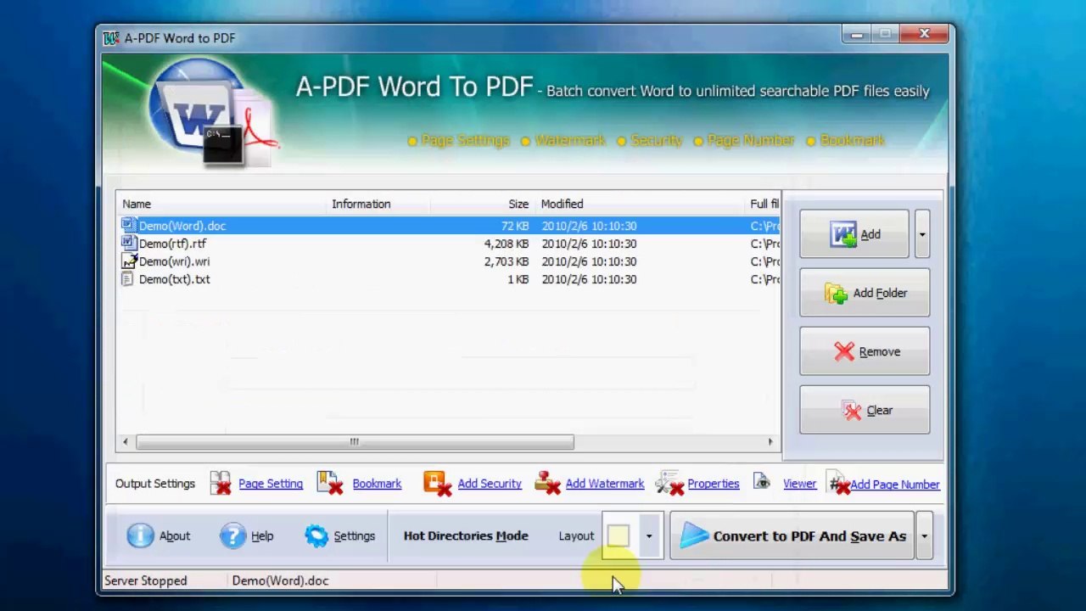Open the Bookmark link

tap(377, 484)
